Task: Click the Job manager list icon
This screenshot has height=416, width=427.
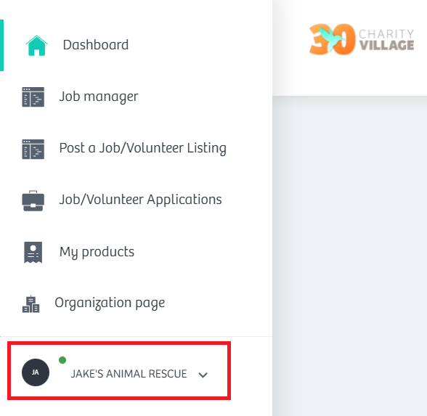Action: point(33,97)
